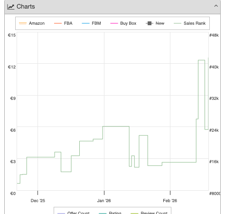Click the Jan '26 axis label
The height and width of the screenshot is (214, 225).
pos(104,201)
